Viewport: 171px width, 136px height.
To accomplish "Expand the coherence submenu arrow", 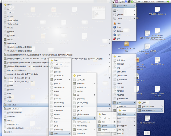I will coord(94,83).
